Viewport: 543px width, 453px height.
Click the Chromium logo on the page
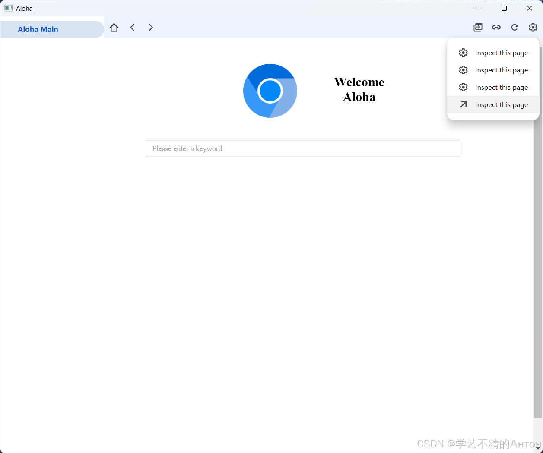[x=270, y=91]
